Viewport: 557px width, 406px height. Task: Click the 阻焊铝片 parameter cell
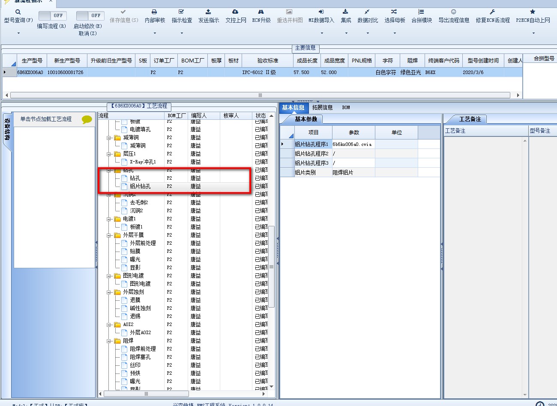[353, 172]
